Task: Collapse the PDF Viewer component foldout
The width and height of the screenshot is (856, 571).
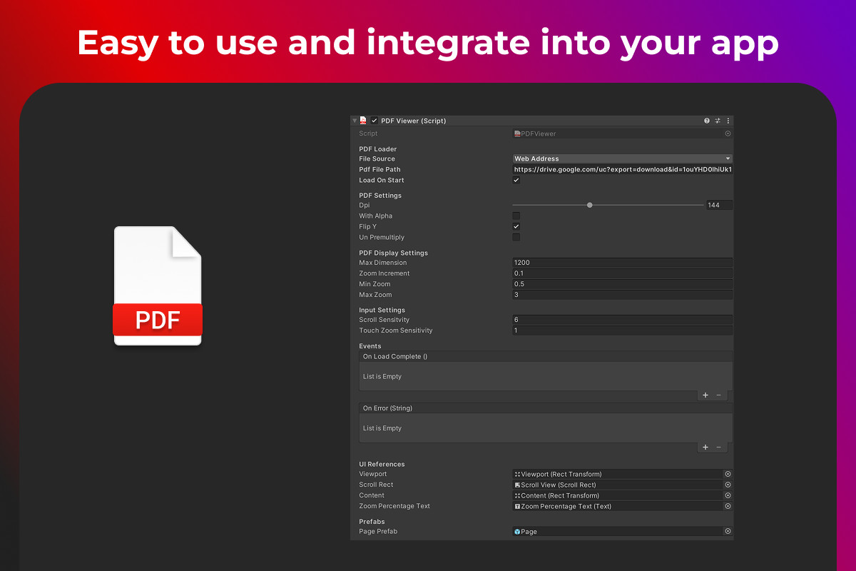Action: point(355,121)
